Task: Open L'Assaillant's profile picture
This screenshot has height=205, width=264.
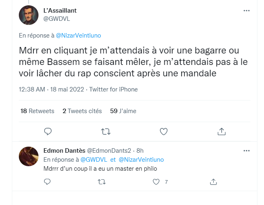Action: (29, 15)
